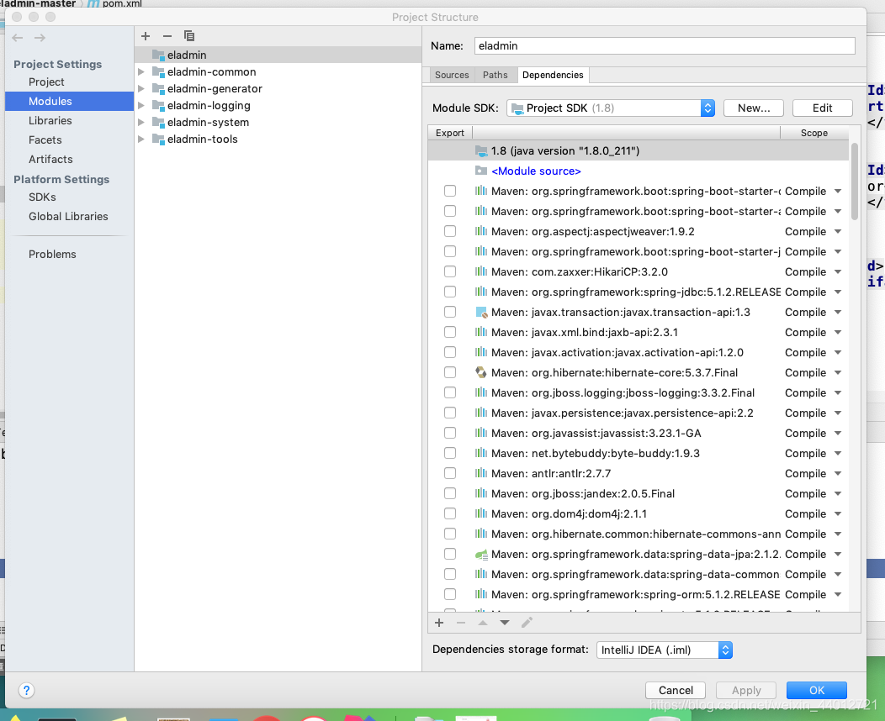Expand the eladmin-common module

141,71
